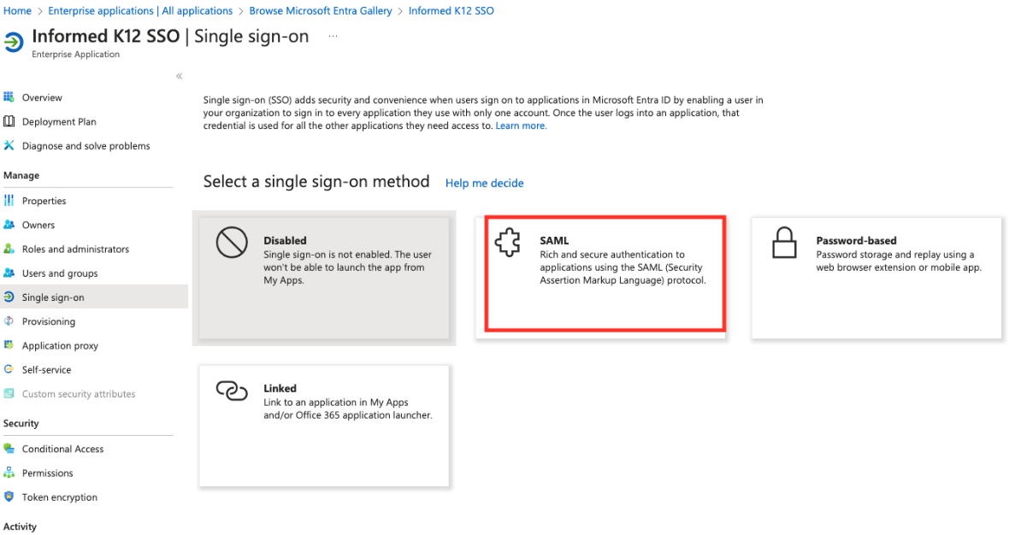Click the Linked chain icon
This screenshot has height=535, width=1021.
tap(232, 391)
